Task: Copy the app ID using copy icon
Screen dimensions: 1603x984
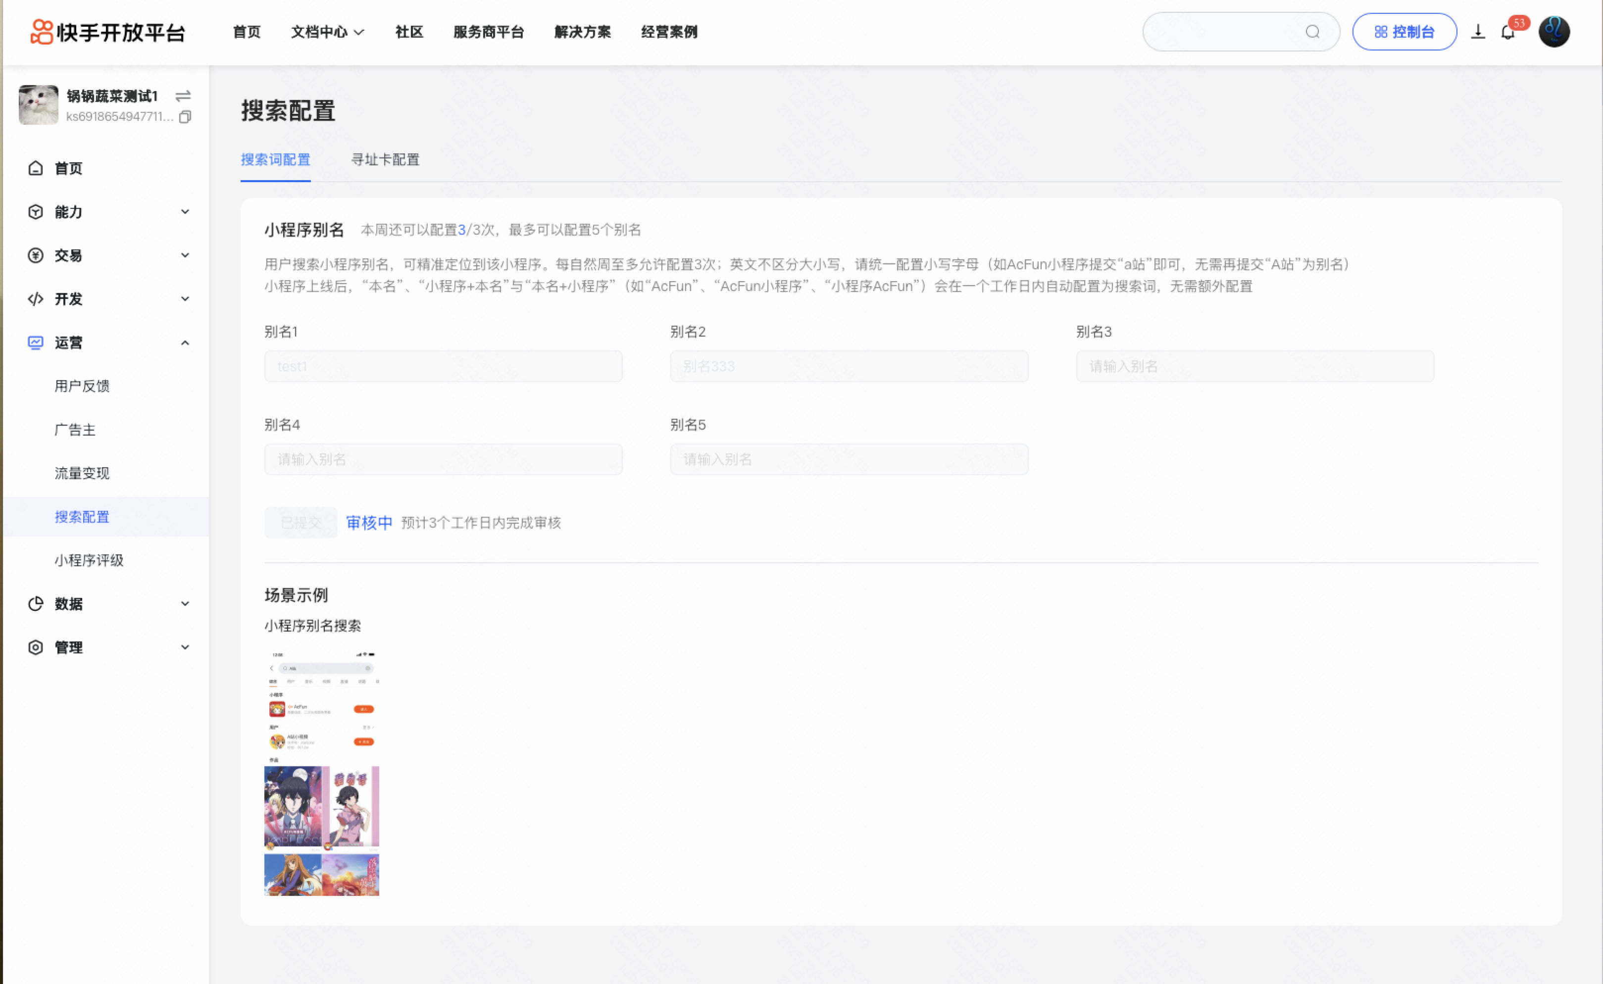Action: (185, 117)
